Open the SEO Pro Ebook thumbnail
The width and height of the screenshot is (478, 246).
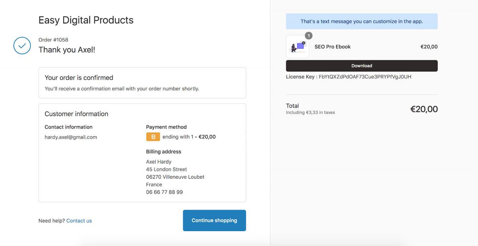click(x=298, y=47)
